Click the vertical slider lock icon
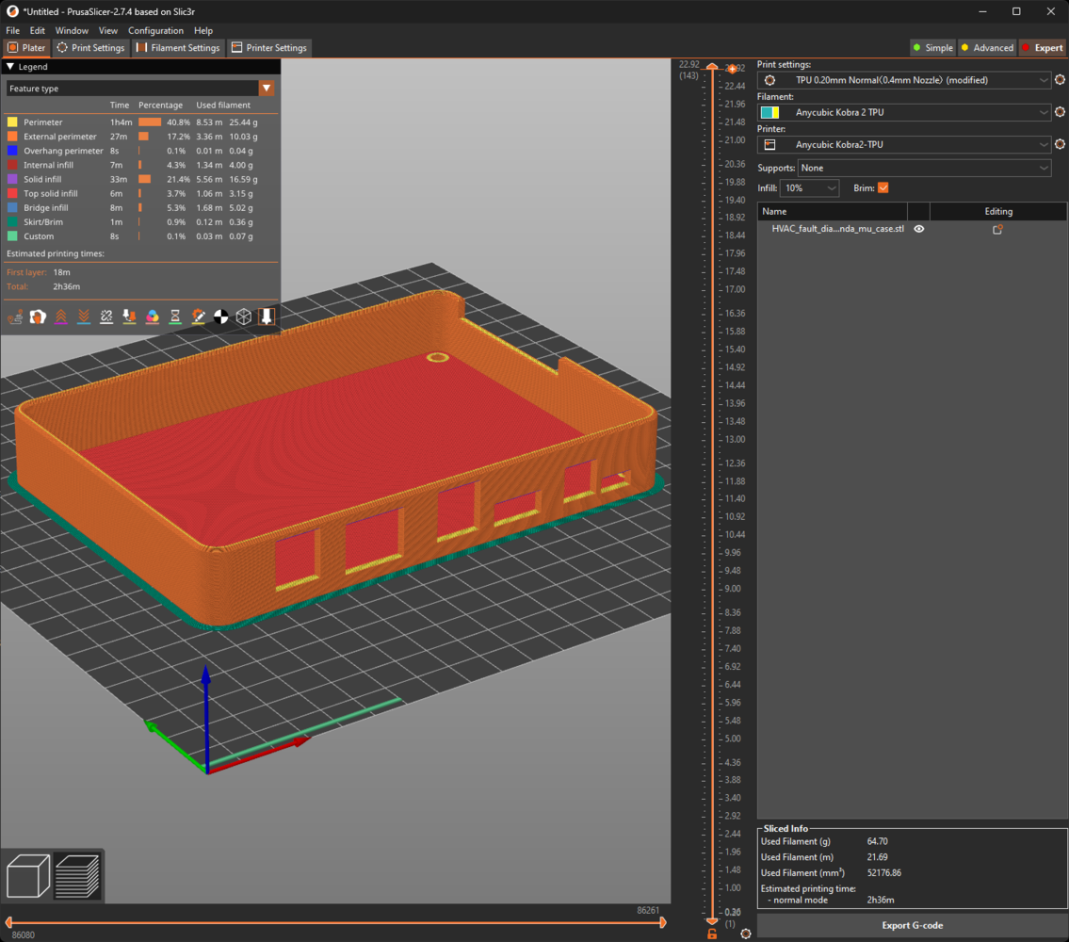Image resolution: width=1069 pixels, height=942 pixels. pos(712,934)
